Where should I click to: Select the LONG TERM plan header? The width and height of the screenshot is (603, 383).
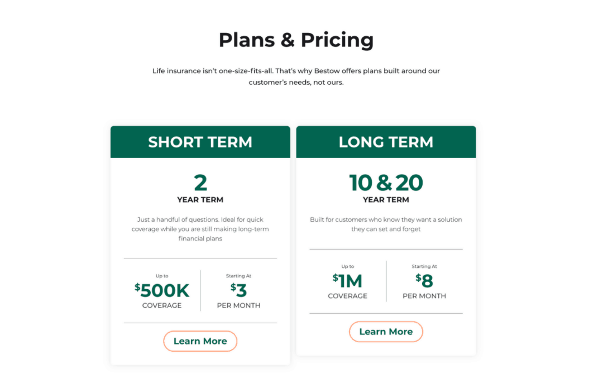coord(386,142)
